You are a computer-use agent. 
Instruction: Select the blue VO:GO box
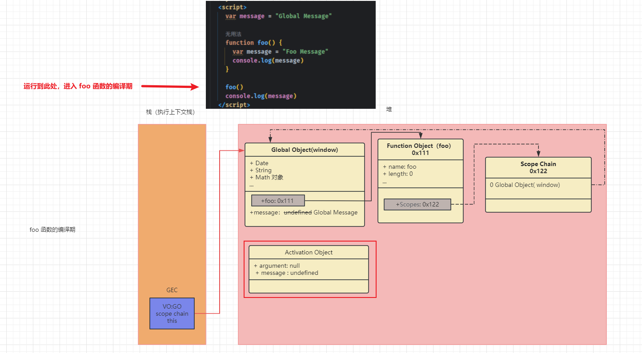(172, 313)
